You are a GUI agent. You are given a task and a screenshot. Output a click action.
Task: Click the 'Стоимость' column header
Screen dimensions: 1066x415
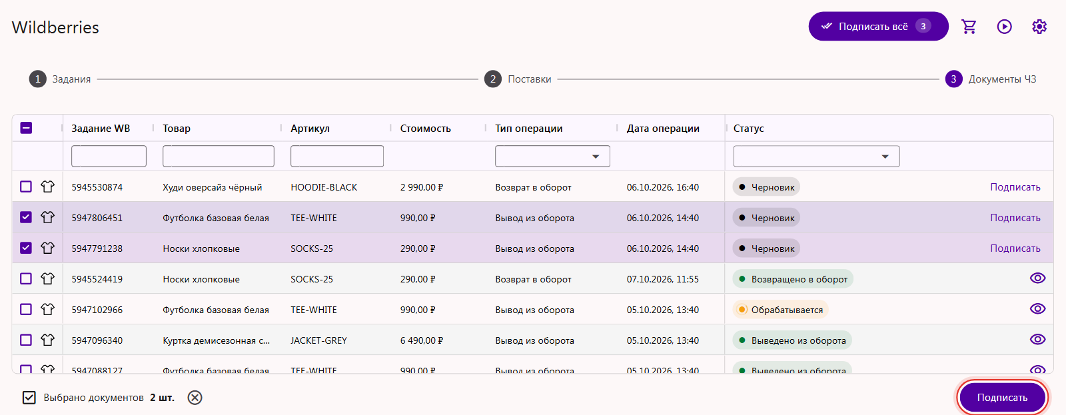pyautogui.click(x=426, y=129)
